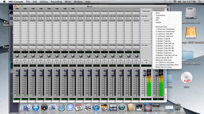Image resolution: width=204 pixels, height=114 pixels.
Task: Open the Mixer menu in the menu bar
Action: click(x=68, y=2)
